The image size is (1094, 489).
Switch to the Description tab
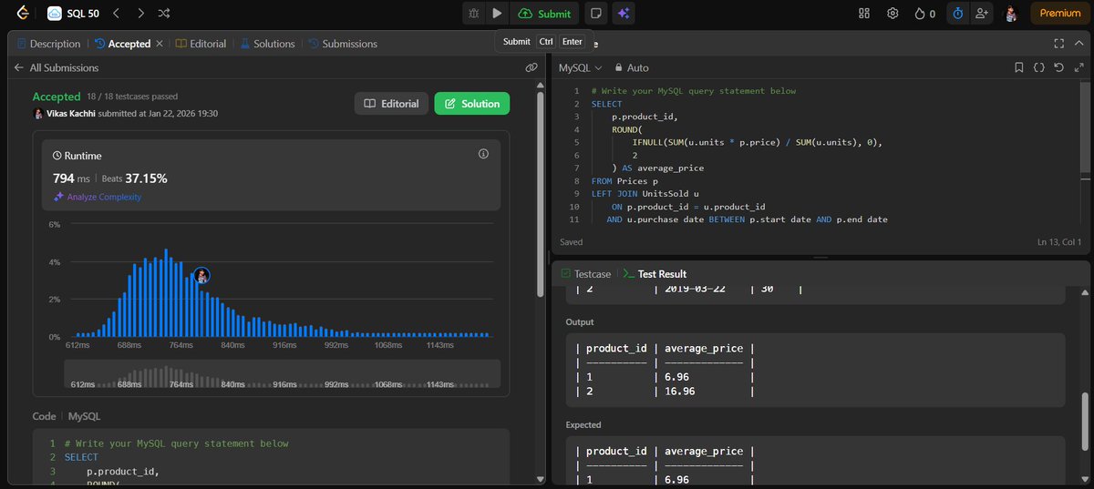tap(48, 44)
